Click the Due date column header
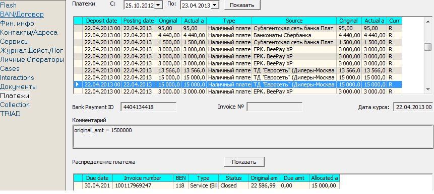 click(x=97, y=178)
